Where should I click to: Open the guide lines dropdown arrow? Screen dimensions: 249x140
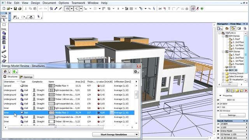point(72,9)
